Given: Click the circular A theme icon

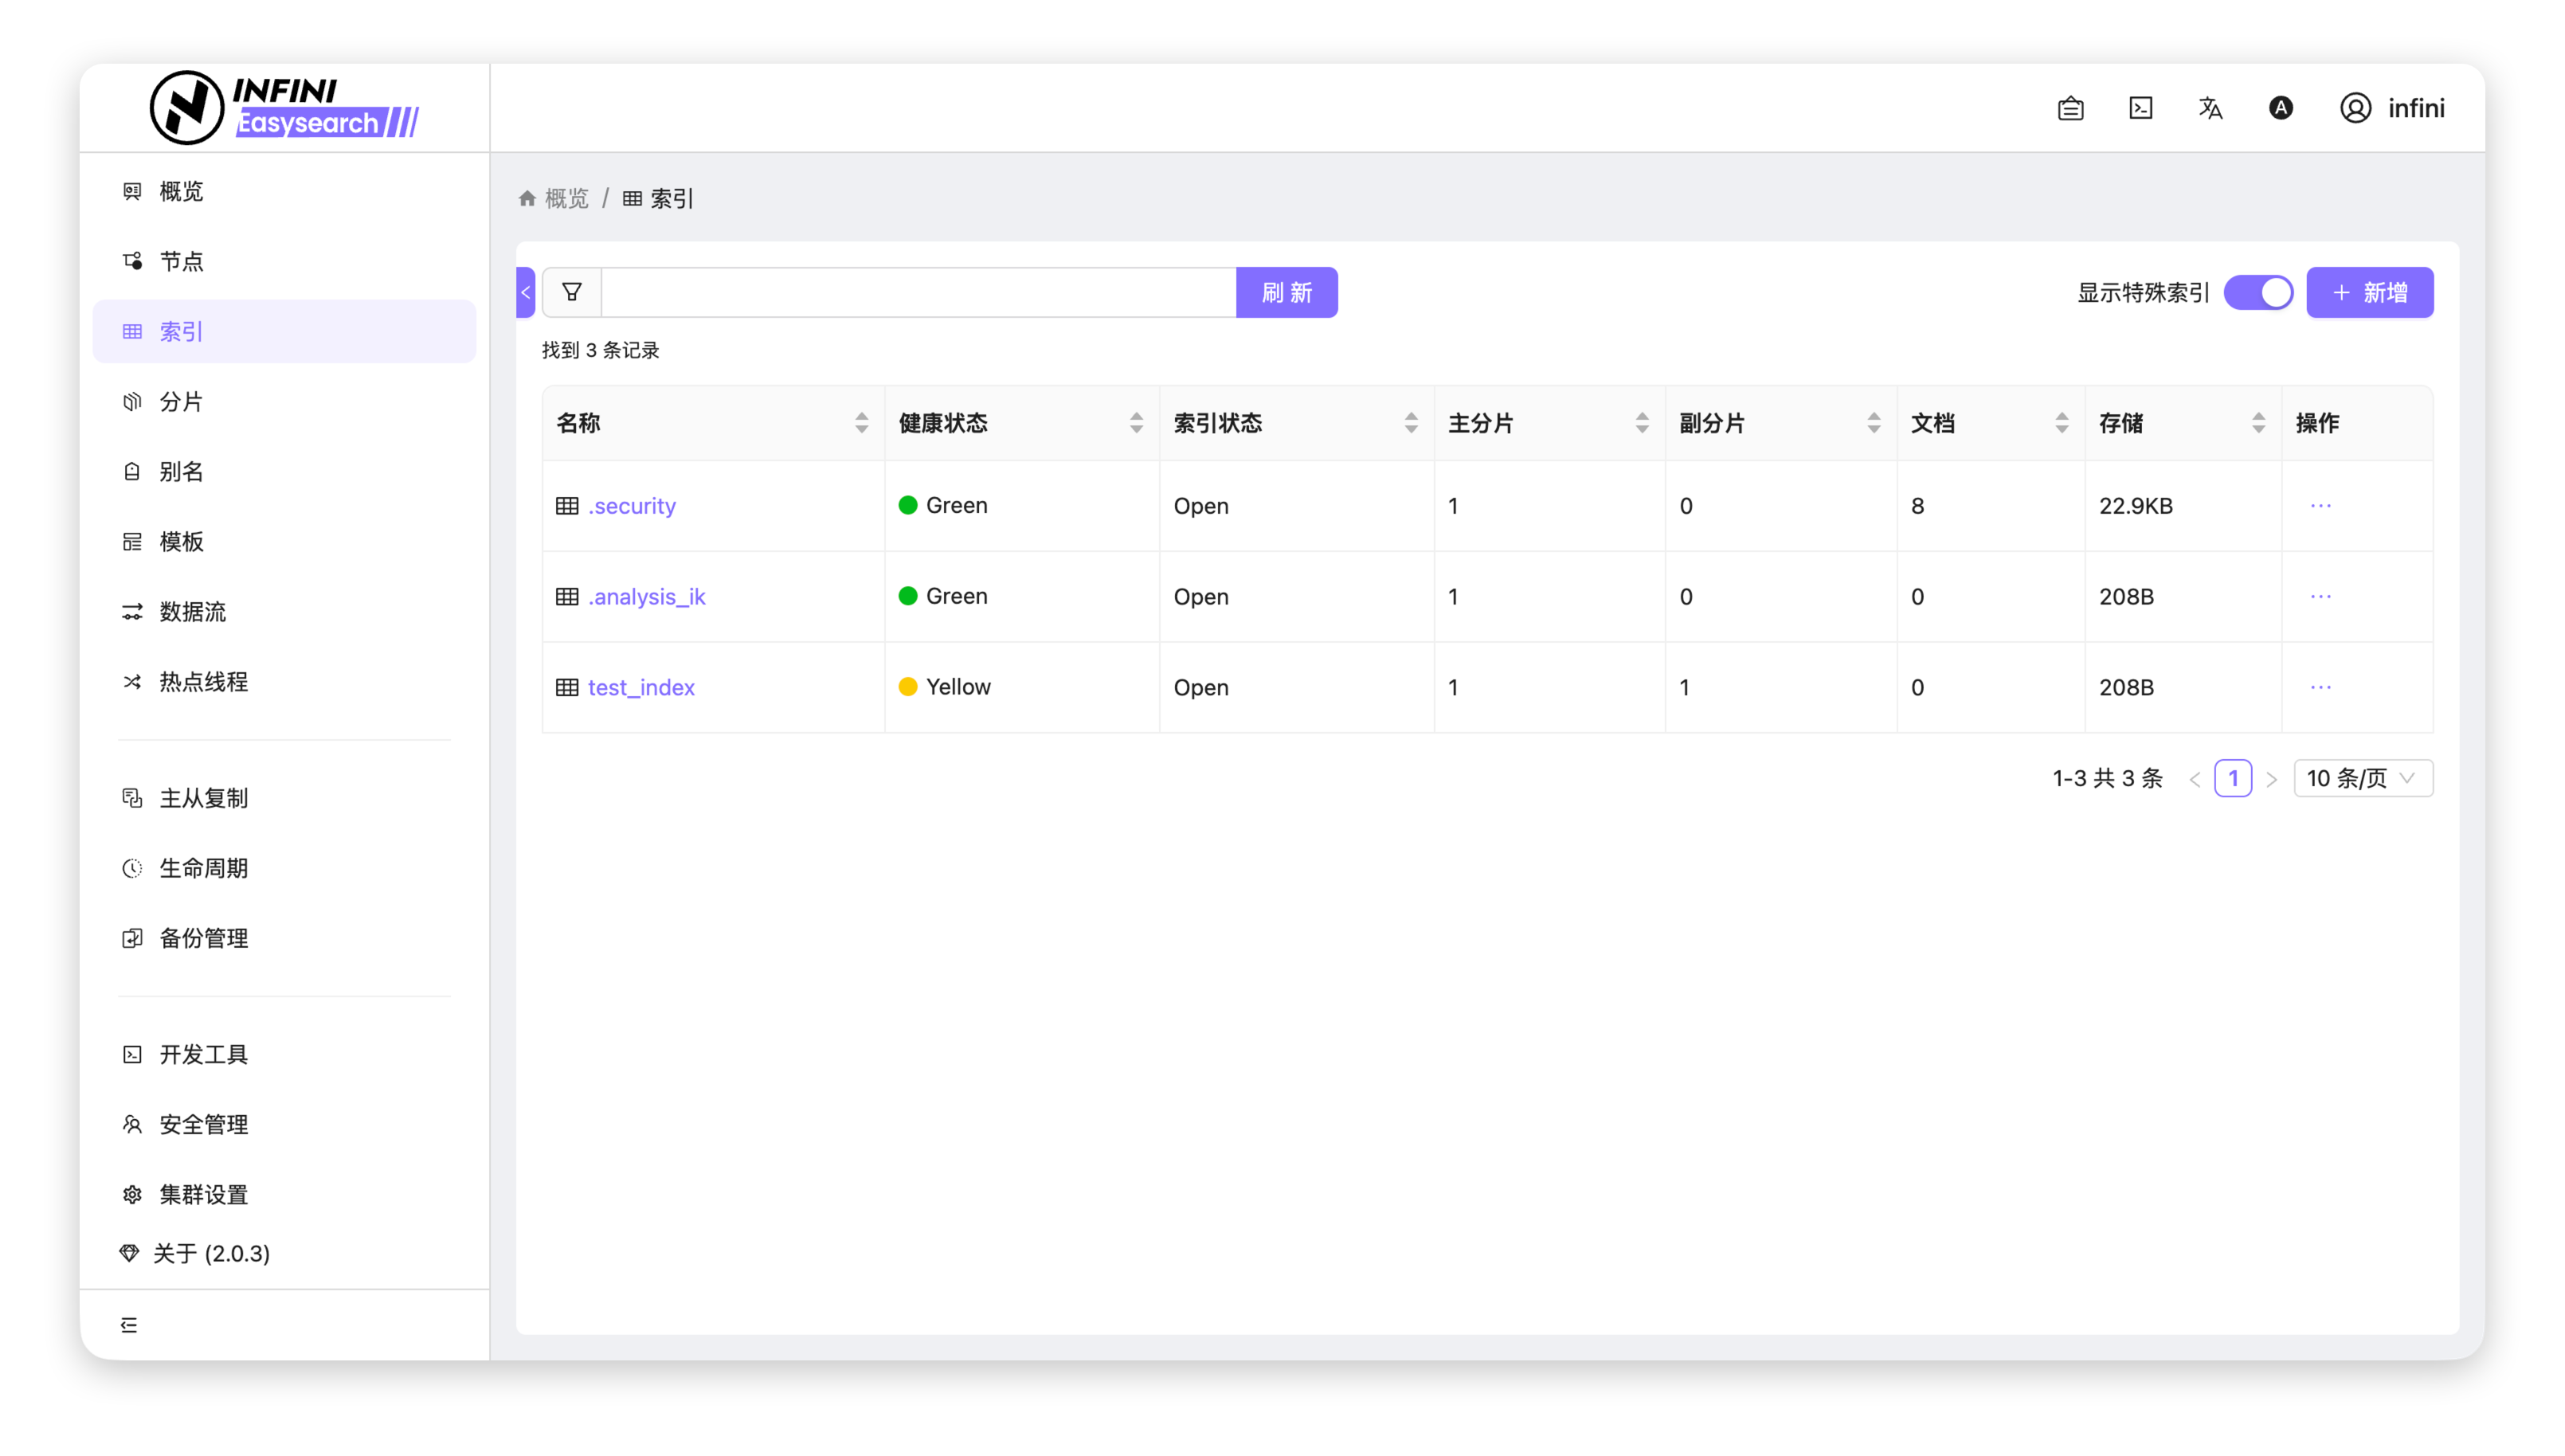Looking at the screenshot, I should point(2280,108).
